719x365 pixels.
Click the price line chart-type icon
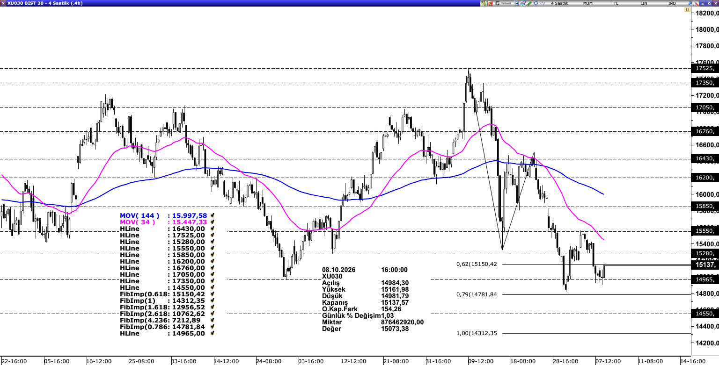pos(542,3)
